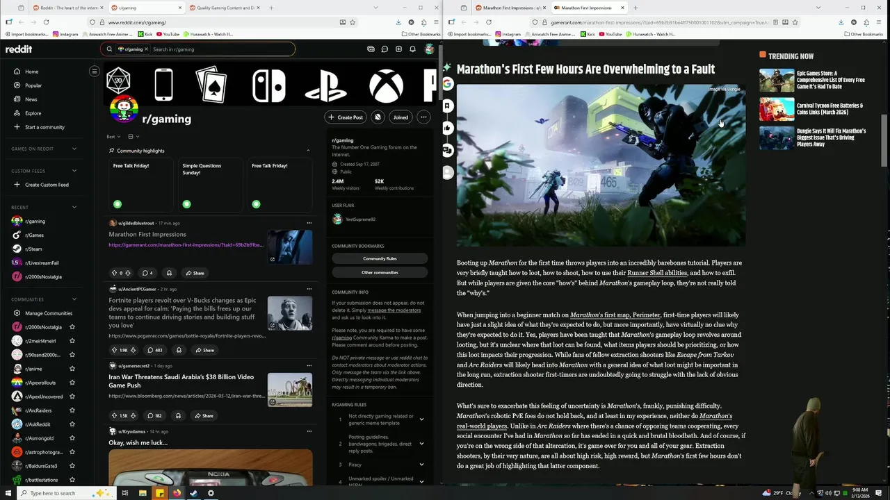Screen dimensions: 890x500
Task: Open Reddit notifications bell in header
Action: point(412,49)
